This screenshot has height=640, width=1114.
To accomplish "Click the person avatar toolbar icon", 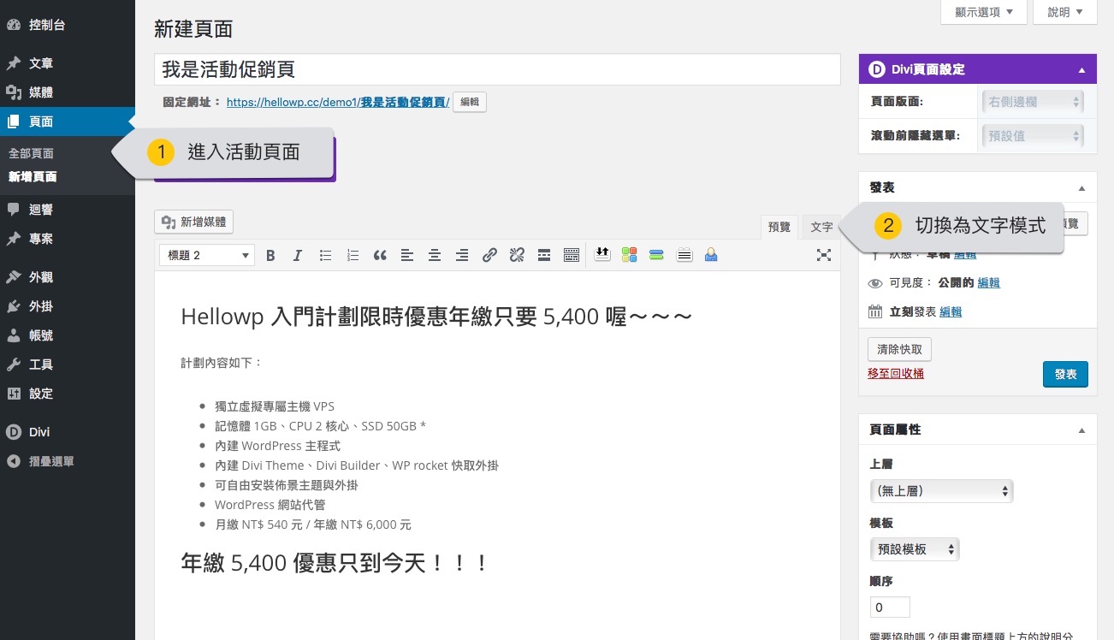I will [711, 255].
